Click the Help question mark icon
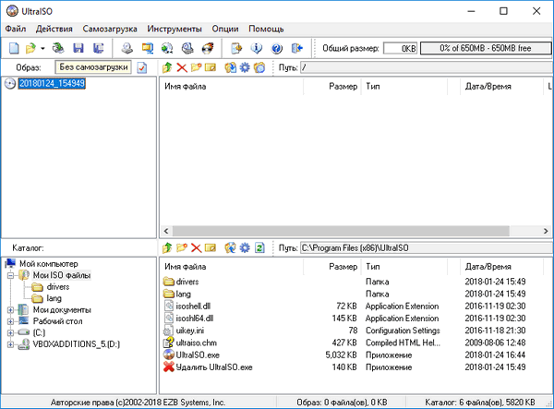This screenshot has height=409, width=554. pos(277,48)
